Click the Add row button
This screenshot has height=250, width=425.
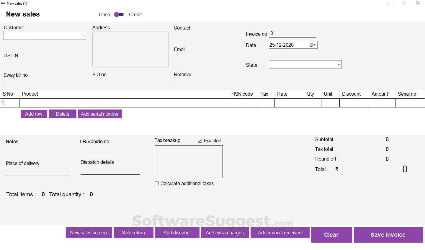coord(34,114)
